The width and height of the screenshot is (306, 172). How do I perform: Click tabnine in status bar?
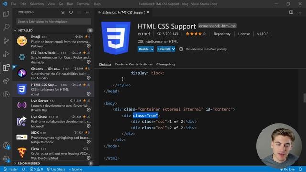(76, 169)
